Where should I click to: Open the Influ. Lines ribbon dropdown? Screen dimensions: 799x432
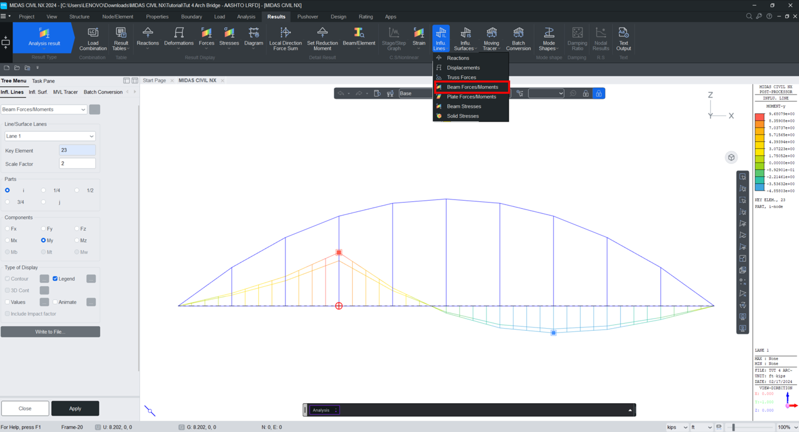tap(440, 39)
